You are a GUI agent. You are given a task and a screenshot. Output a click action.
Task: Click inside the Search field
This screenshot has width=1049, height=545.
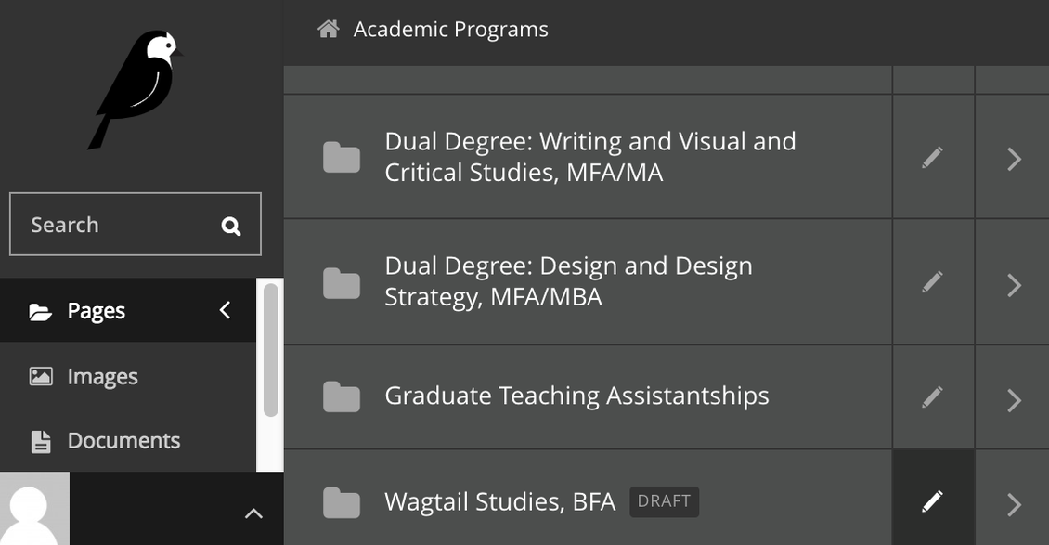point(111,224)
